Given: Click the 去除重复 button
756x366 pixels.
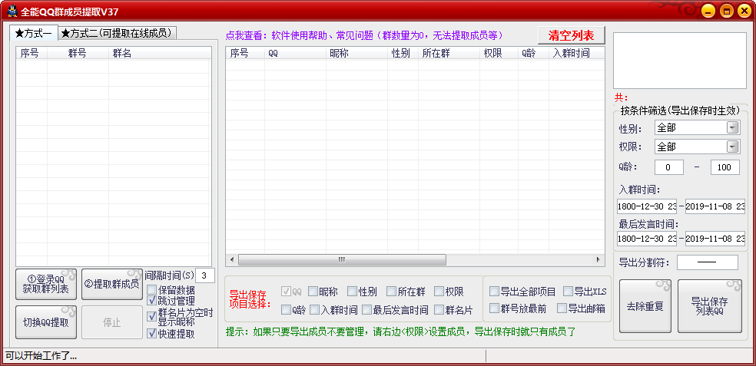Looking at the screenshot, I should (645, 306).
